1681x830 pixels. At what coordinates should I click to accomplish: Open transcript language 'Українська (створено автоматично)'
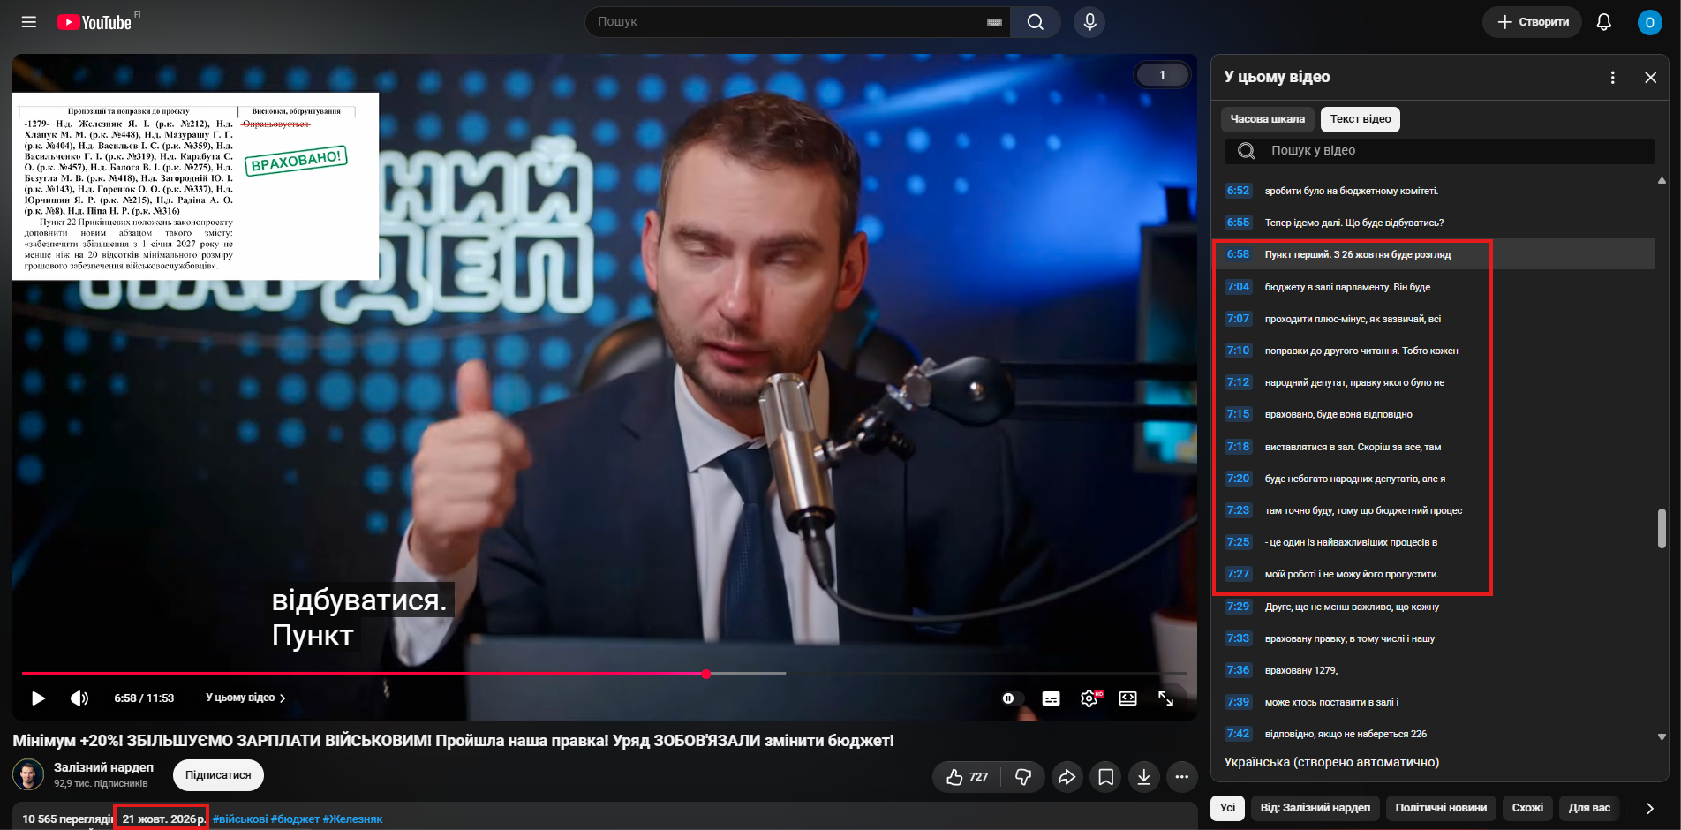[x=1331, y=762]
